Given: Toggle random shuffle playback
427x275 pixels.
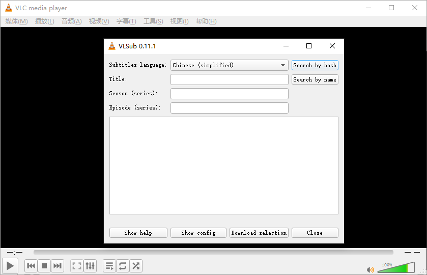Looking at the screenshot, I should point(135,266).
